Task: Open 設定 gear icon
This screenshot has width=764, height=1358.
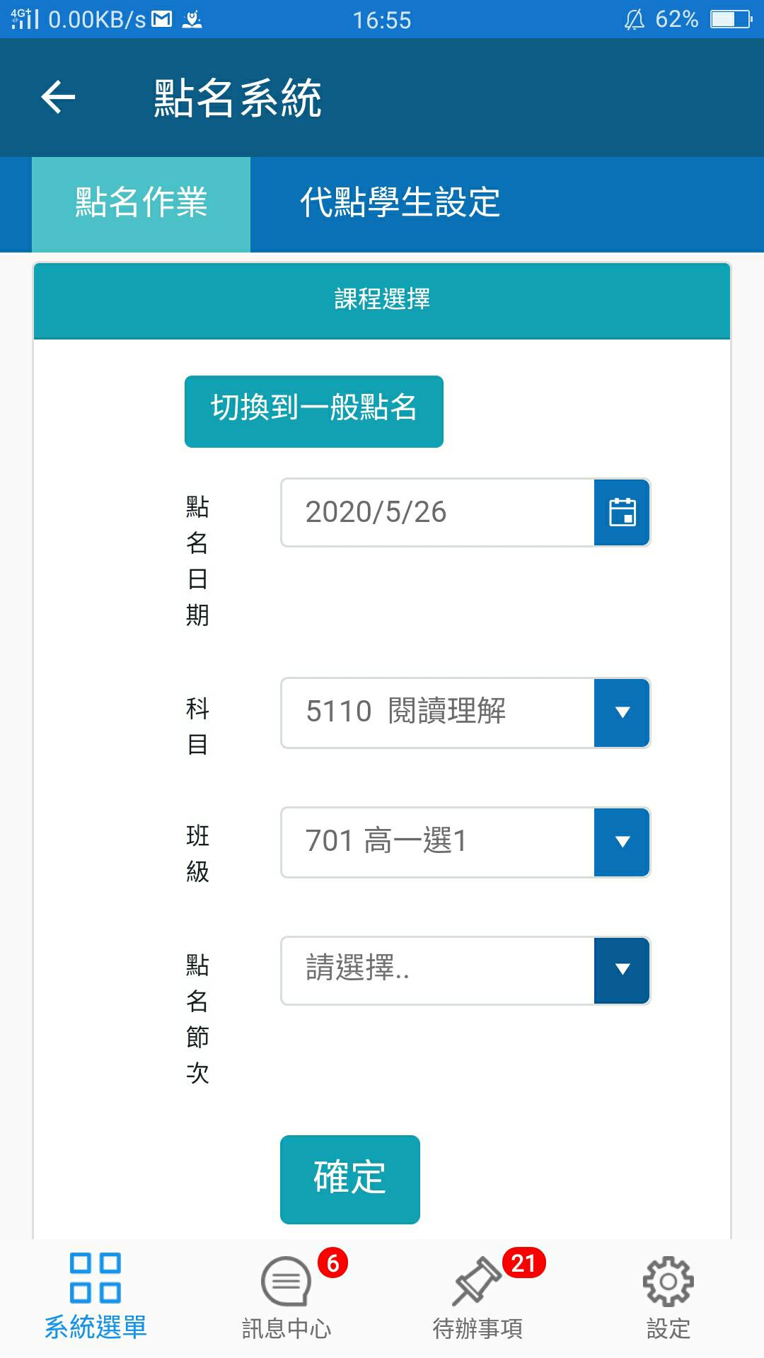Action: point(668,1281)
